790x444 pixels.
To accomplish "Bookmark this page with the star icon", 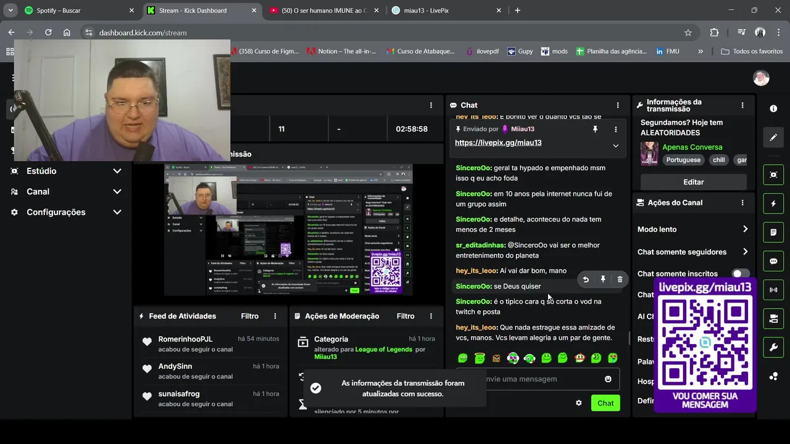I will (x=688, y=33).
